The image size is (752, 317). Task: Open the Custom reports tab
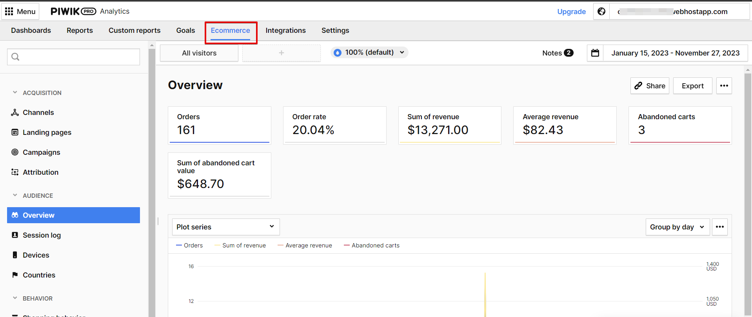click(x=134, y=30)
